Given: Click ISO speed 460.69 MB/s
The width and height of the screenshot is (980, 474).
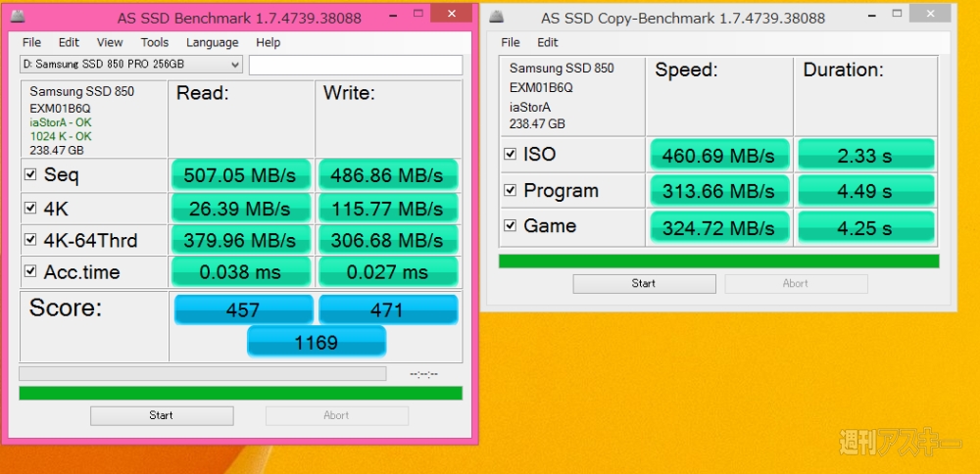Looking at the screenshot, I should [x=719, y=155].
